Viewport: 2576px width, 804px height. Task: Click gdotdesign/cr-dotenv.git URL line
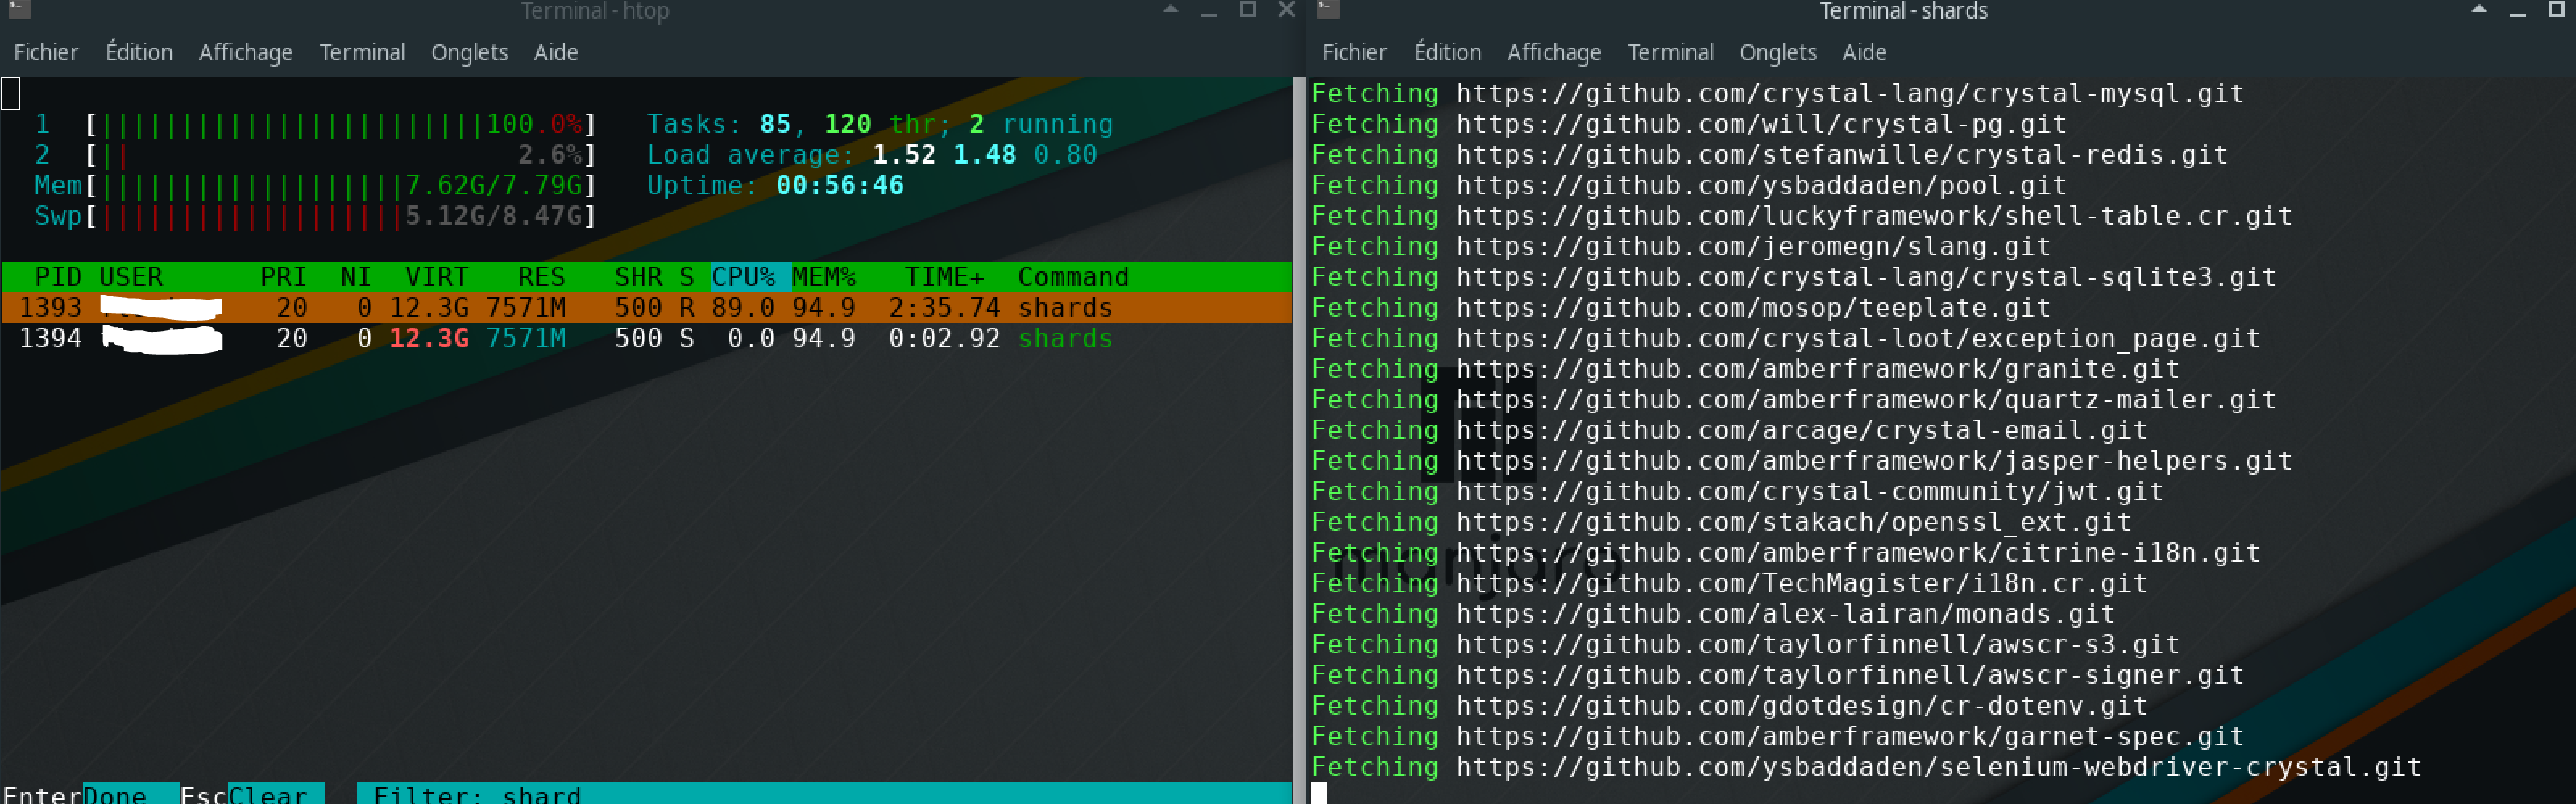click(x=1801, y=706)
